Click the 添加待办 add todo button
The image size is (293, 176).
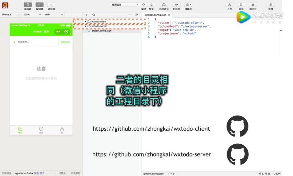65,42
